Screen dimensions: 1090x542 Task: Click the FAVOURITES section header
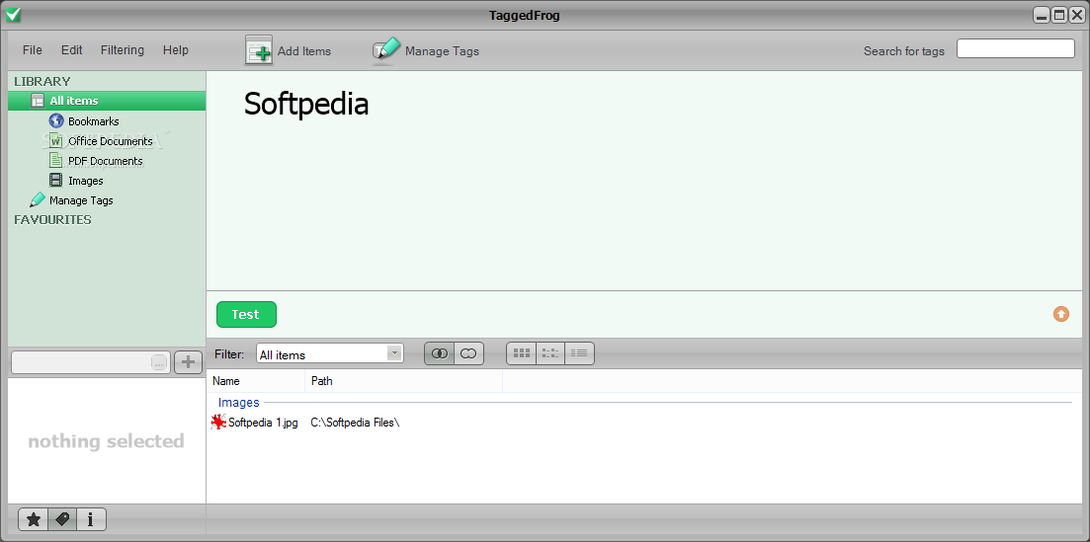[x=52, y=219]
